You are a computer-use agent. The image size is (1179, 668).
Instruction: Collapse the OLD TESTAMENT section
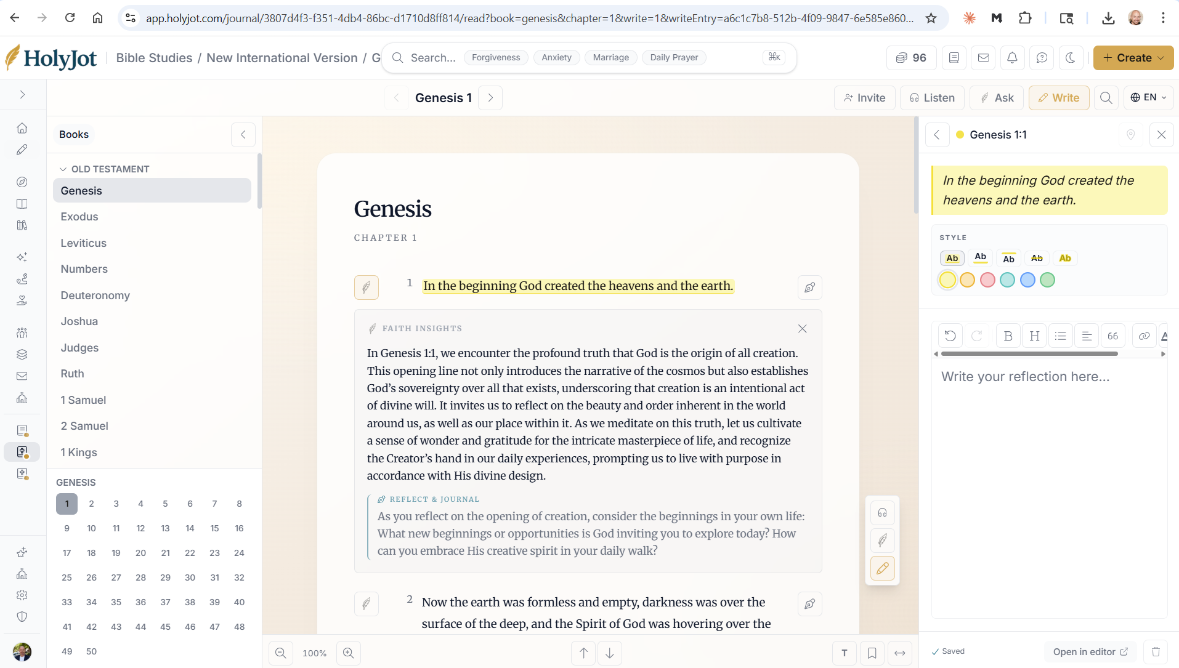(104, 169)
